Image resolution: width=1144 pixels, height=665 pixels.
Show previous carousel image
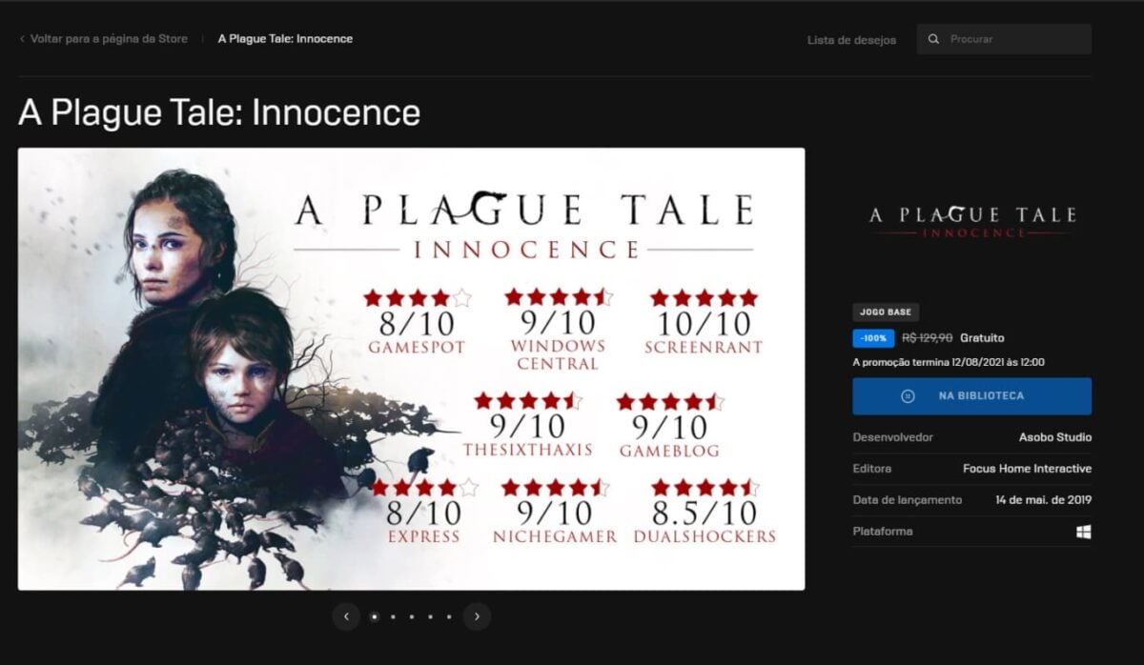(346, 616)
